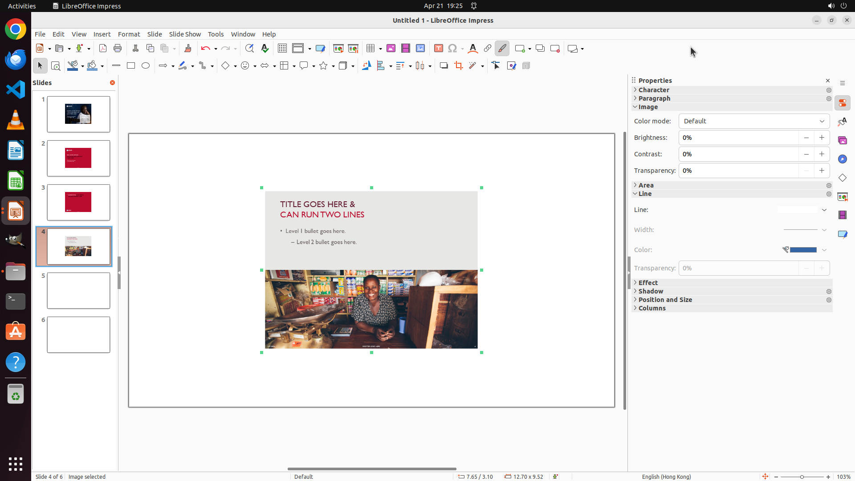Open the Format menu
Image resolution: width=855 pixels, height=481 pixels.
pos(129,34)
